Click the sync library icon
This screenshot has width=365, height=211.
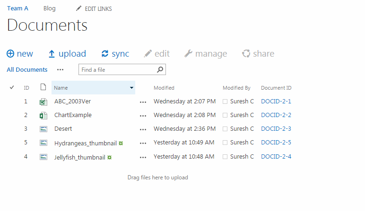tap(105, 54)
